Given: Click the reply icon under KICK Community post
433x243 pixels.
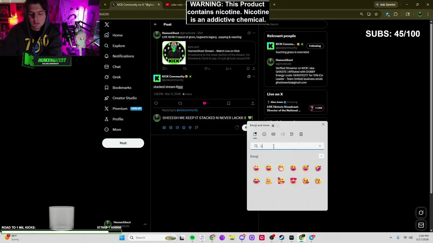Looking at the screenshot, I should pyautogui.click(x=156, y=103).
